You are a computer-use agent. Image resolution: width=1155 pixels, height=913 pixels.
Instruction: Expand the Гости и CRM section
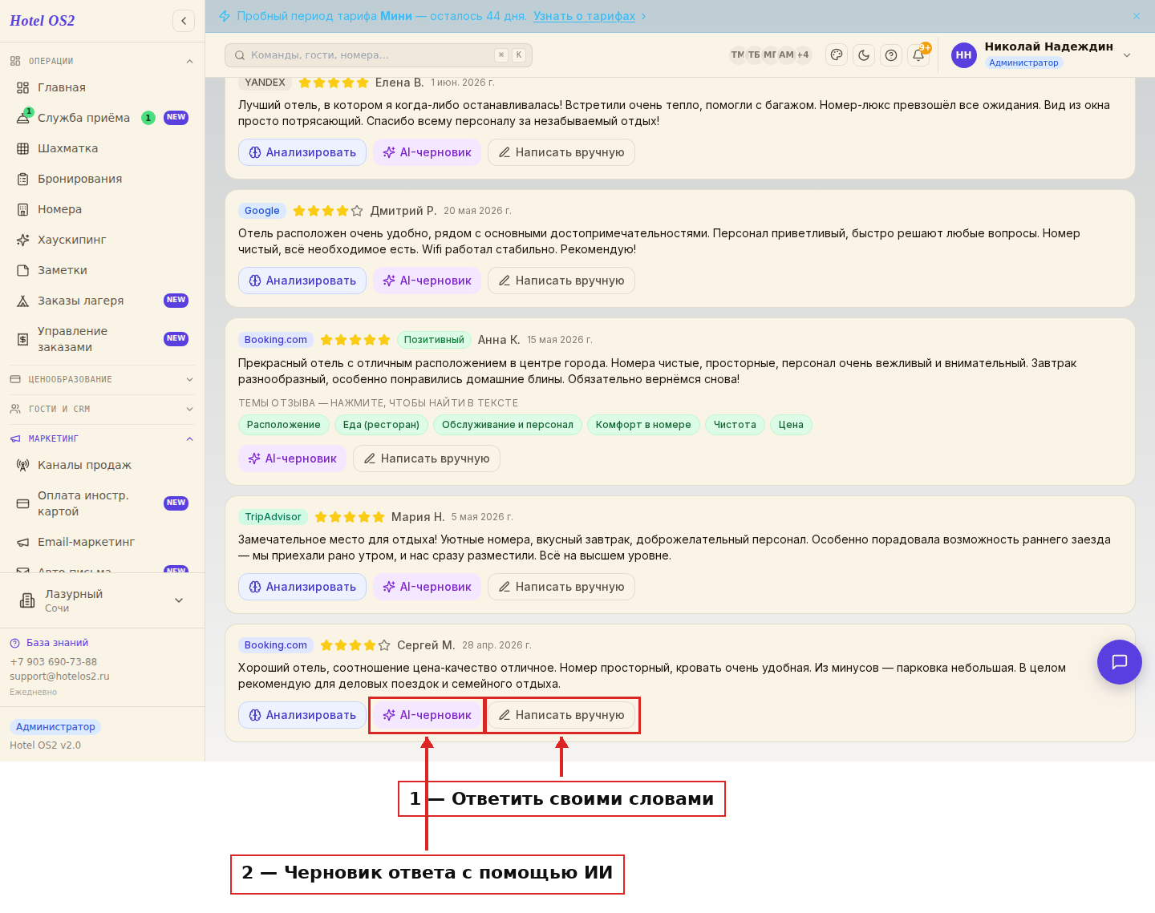click(102, 409)
